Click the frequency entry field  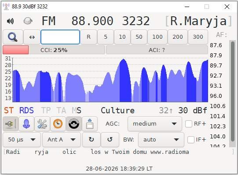(60, 37)
